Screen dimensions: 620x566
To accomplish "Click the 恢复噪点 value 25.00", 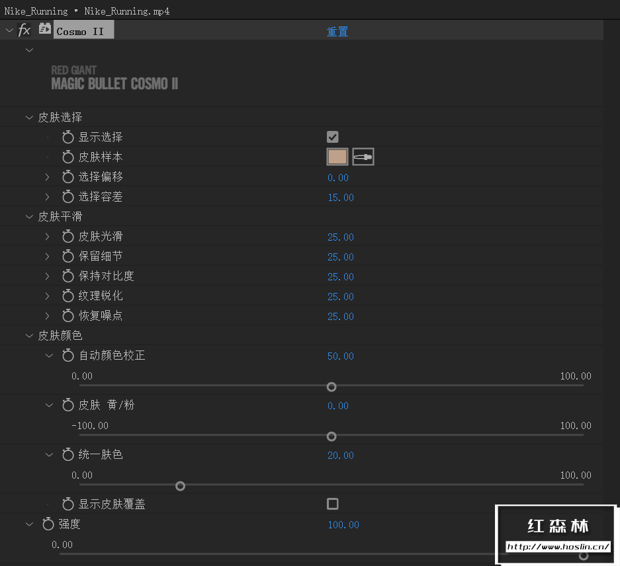I will coord(341,316).
